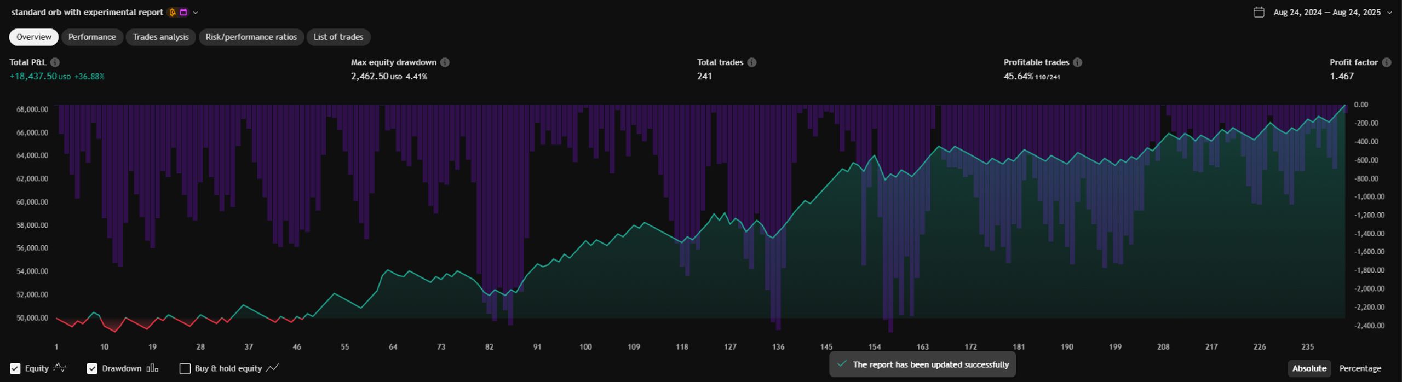Click the calendar icon before the date range
The width and height of the screenshot is (1402, 382).
pyautogui.click(x=1259, y=12)
